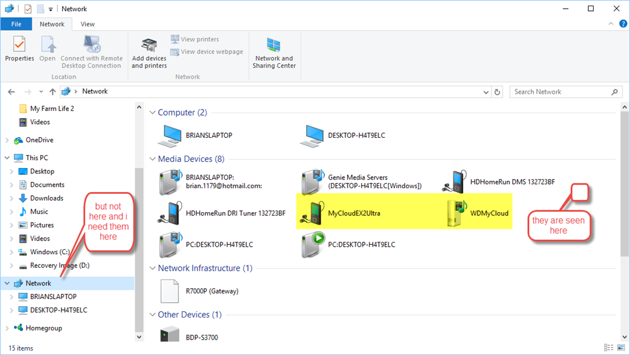630x355 pixels.
Task: Collapse the Computer (2) group
Action: [x=153, y=113]
